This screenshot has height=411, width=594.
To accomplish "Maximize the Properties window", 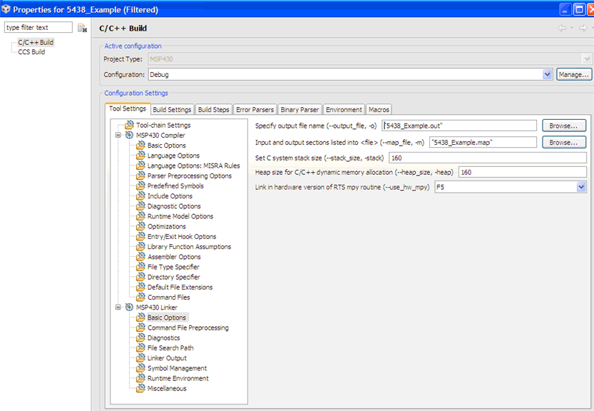I will click(x=579, y=9).
